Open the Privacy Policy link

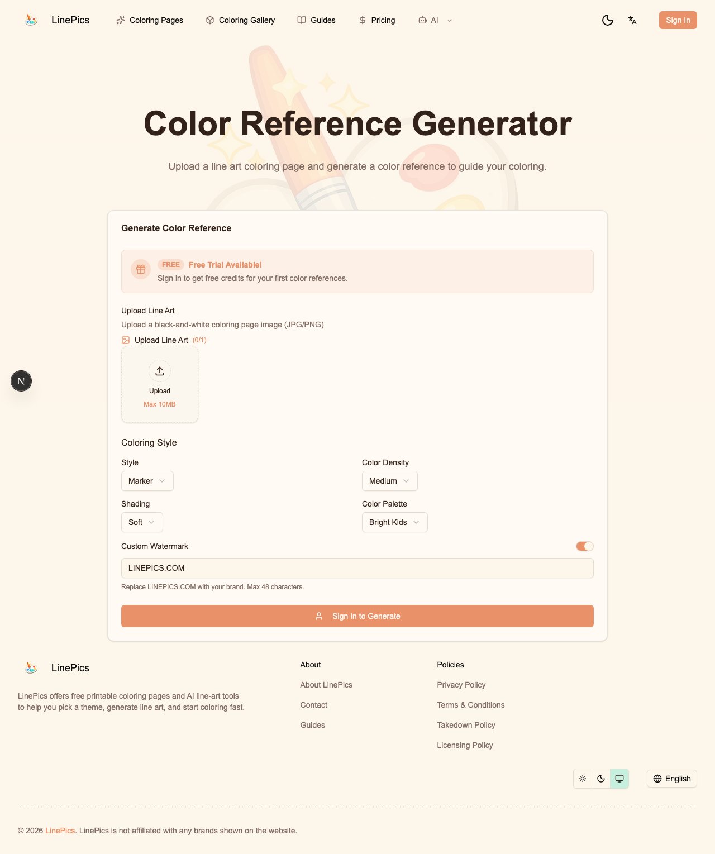pyautogui.click(x=461, y=685)
